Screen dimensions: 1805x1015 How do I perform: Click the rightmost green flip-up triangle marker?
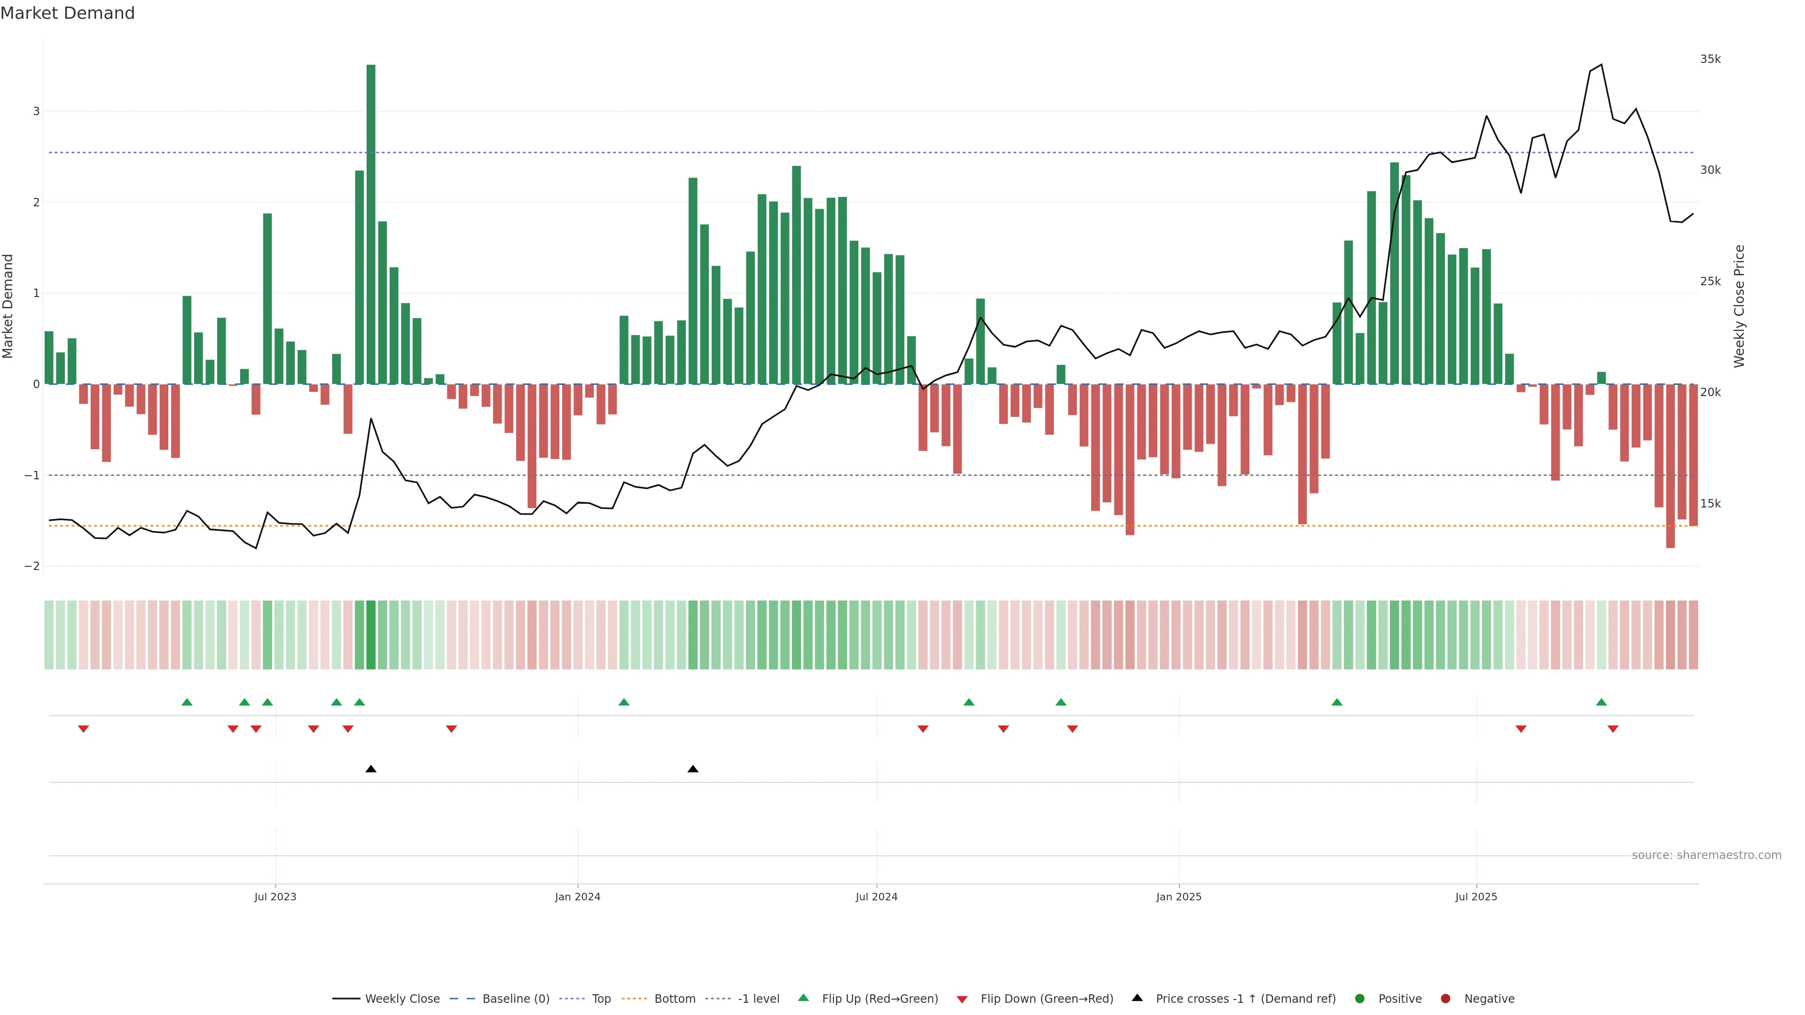click(1601, 702)
